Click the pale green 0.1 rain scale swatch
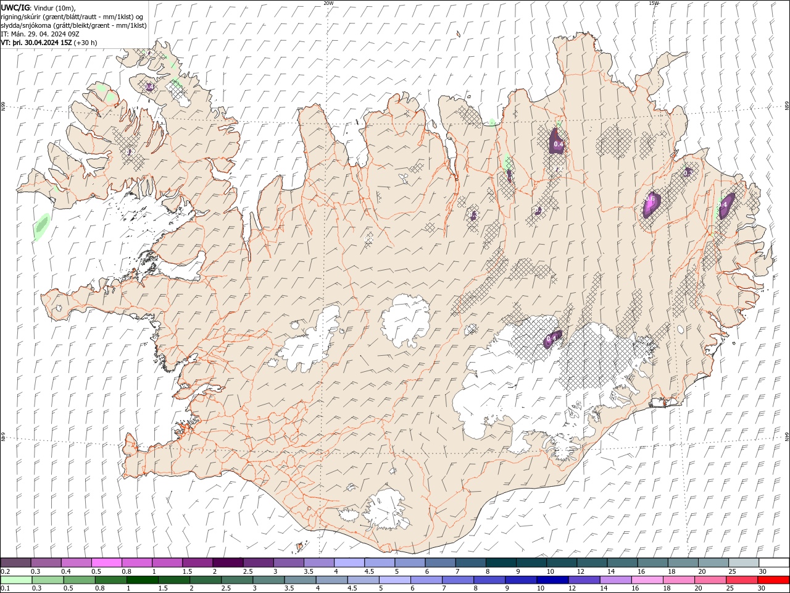790x593 pixels. click(15, 580)
